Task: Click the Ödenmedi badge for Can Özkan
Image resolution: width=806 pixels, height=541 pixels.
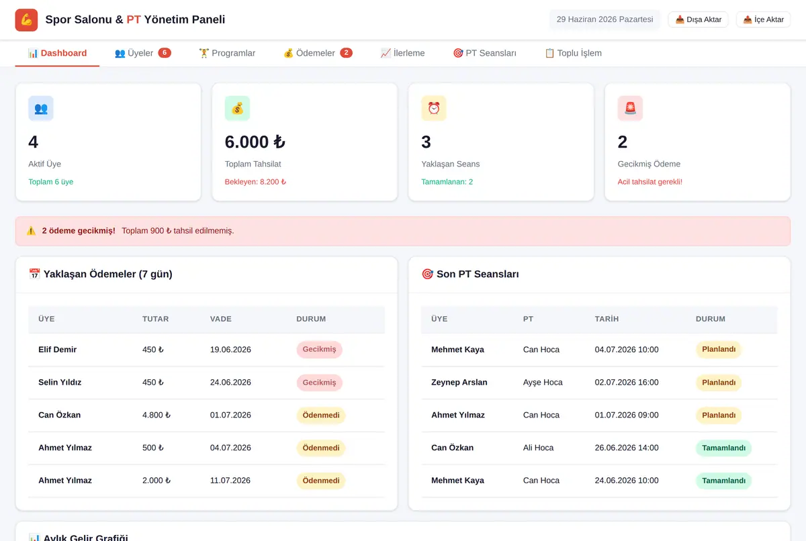Action: coord(321,415)
